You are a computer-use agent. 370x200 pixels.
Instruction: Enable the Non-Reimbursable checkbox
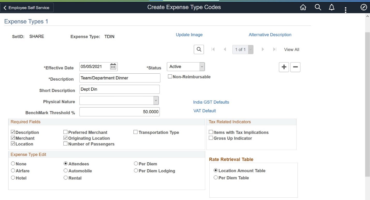tap(170, 76)
